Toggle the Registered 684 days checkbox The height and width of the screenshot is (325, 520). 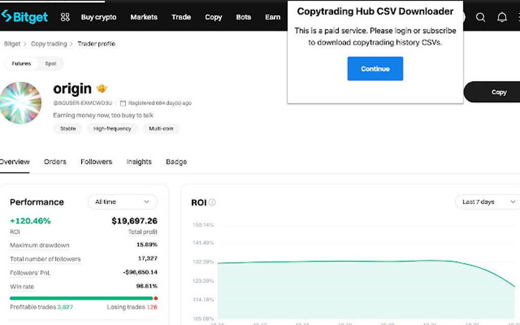(122, 103)
